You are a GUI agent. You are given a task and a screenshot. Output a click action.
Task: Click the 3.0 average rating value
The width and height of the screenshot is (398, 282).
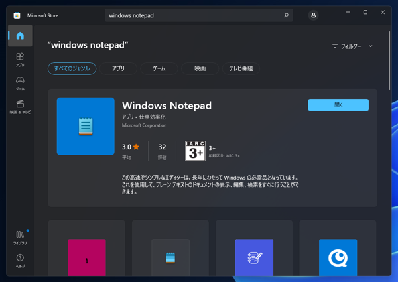pos(127,147)
